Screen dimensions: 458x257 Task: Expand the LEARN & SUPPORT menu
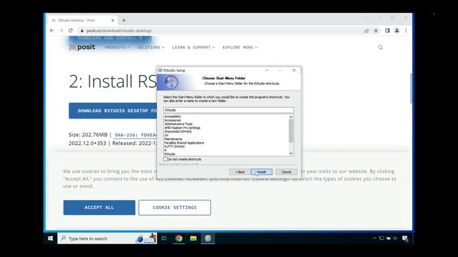193,47
